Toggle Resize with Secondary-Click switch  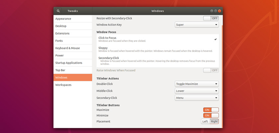(x=211, y=18)
